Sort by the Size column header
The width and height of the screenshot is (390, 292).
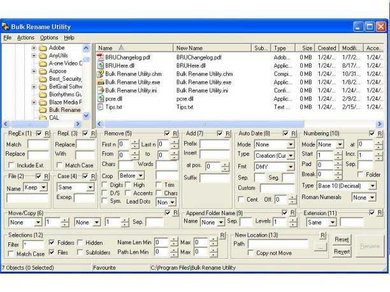[305, 48]
